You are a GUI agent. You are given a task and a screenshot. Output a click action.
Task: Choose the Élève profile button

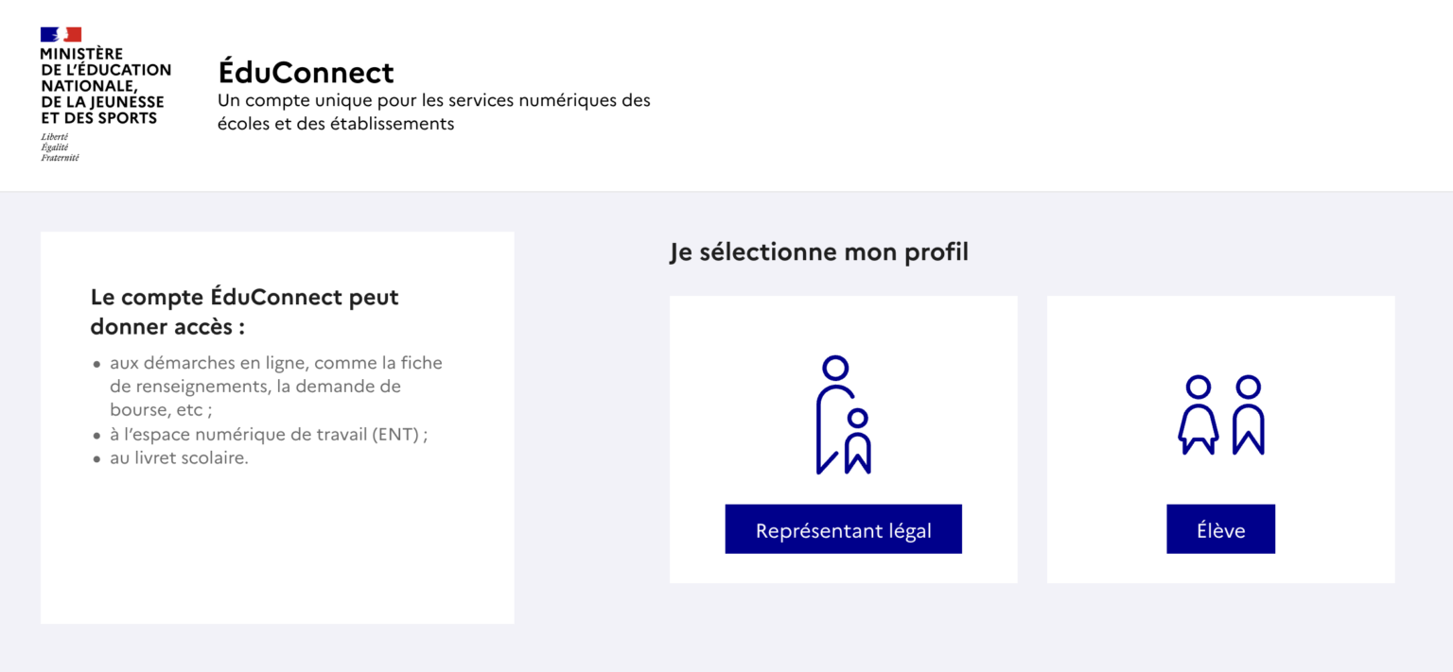pyautogui.click(x=1220, y=529)
